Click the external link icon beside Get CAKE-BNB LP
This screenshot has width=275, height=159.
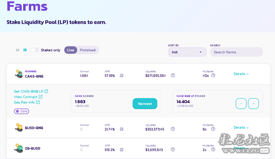point(46,91)
